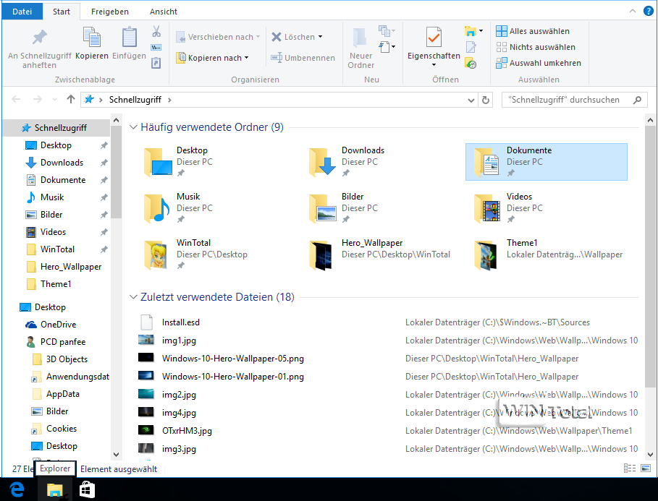The height and width of the screenshot is (501, 658).
Task: Switch to the Freigeben ribbon tab
Action: (110, 12)
